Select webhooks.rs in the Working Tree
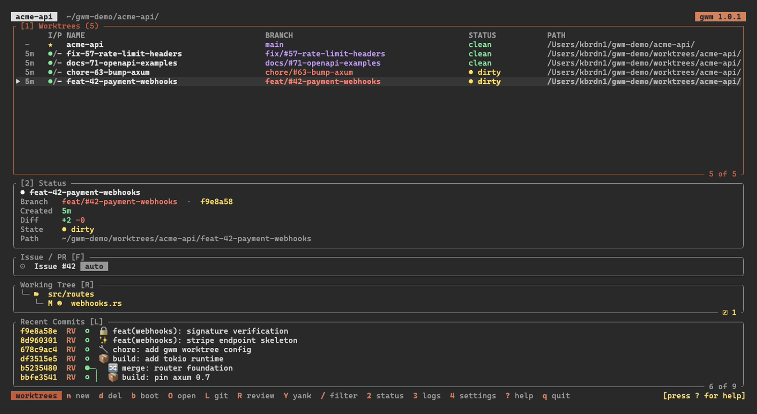 pyautogui.click(x=96, y=303)
